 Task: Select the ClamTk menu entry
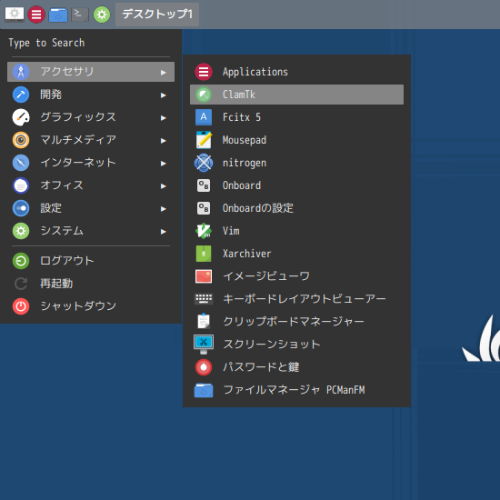point(296,95)
